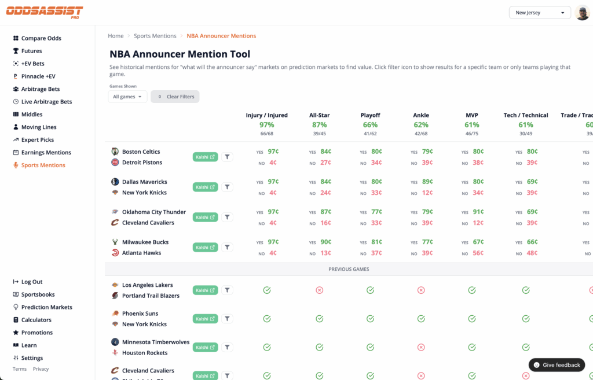The width and height of the screenshot is (593, 380).
Task: Click the Moving Lines icon
Action: pyautogui.click(x=16, y=127)
